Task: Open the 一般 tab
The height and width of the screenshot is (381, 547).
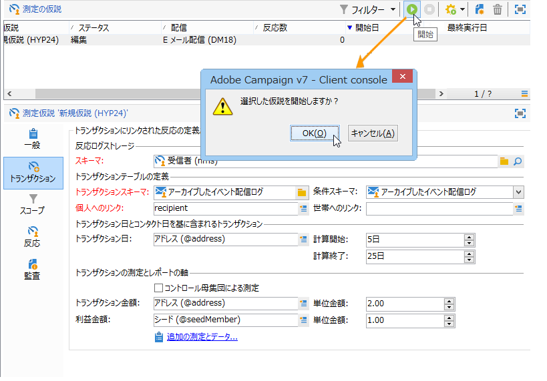Action: (x=32, y=139)
